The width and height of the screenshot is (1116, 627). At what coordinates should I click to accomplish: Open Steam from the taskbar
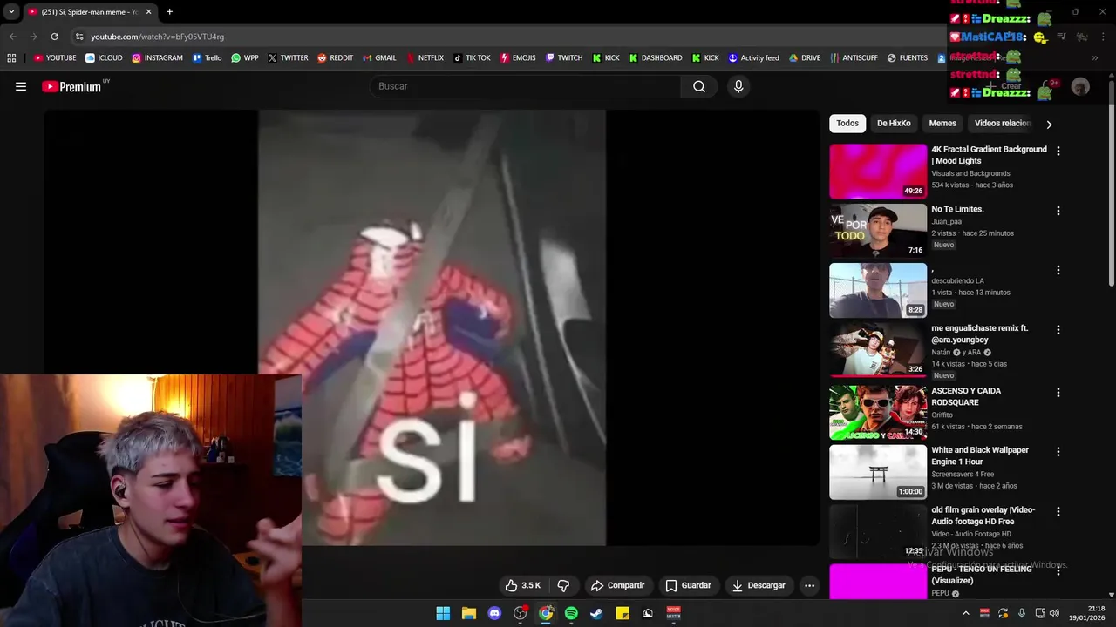click(596, 613)
